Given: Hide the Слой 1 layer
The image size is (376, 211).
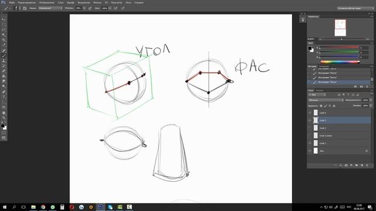Looking at the screenshot, I should (310, 143).
